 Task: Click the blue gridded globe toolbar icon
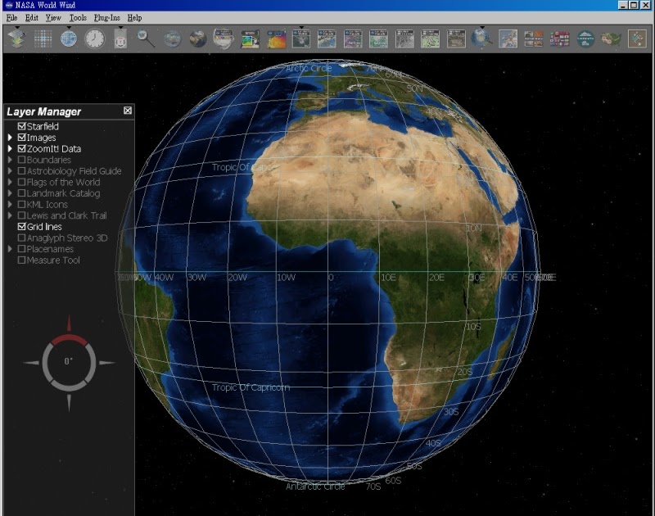pyautogui.click(x=69, y=38)
